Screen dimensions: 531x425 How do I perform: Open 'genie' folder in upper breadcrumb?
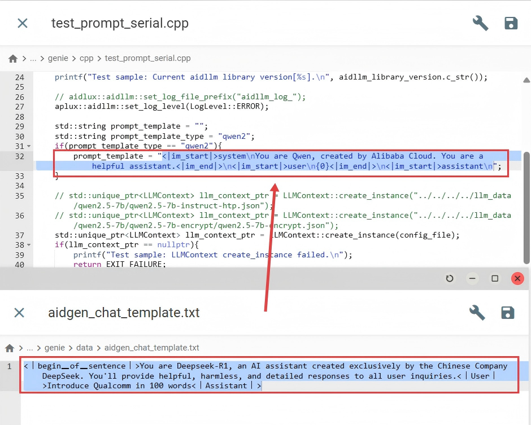[58, 58]
